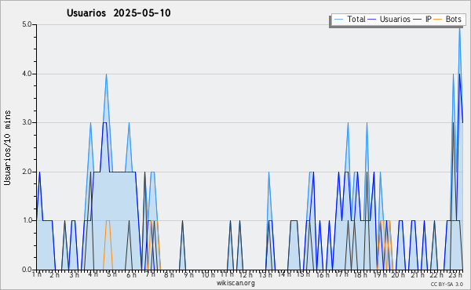Click the '8 h' x-axis label
Screen dimensions: 471x290
tap(169, 274)
